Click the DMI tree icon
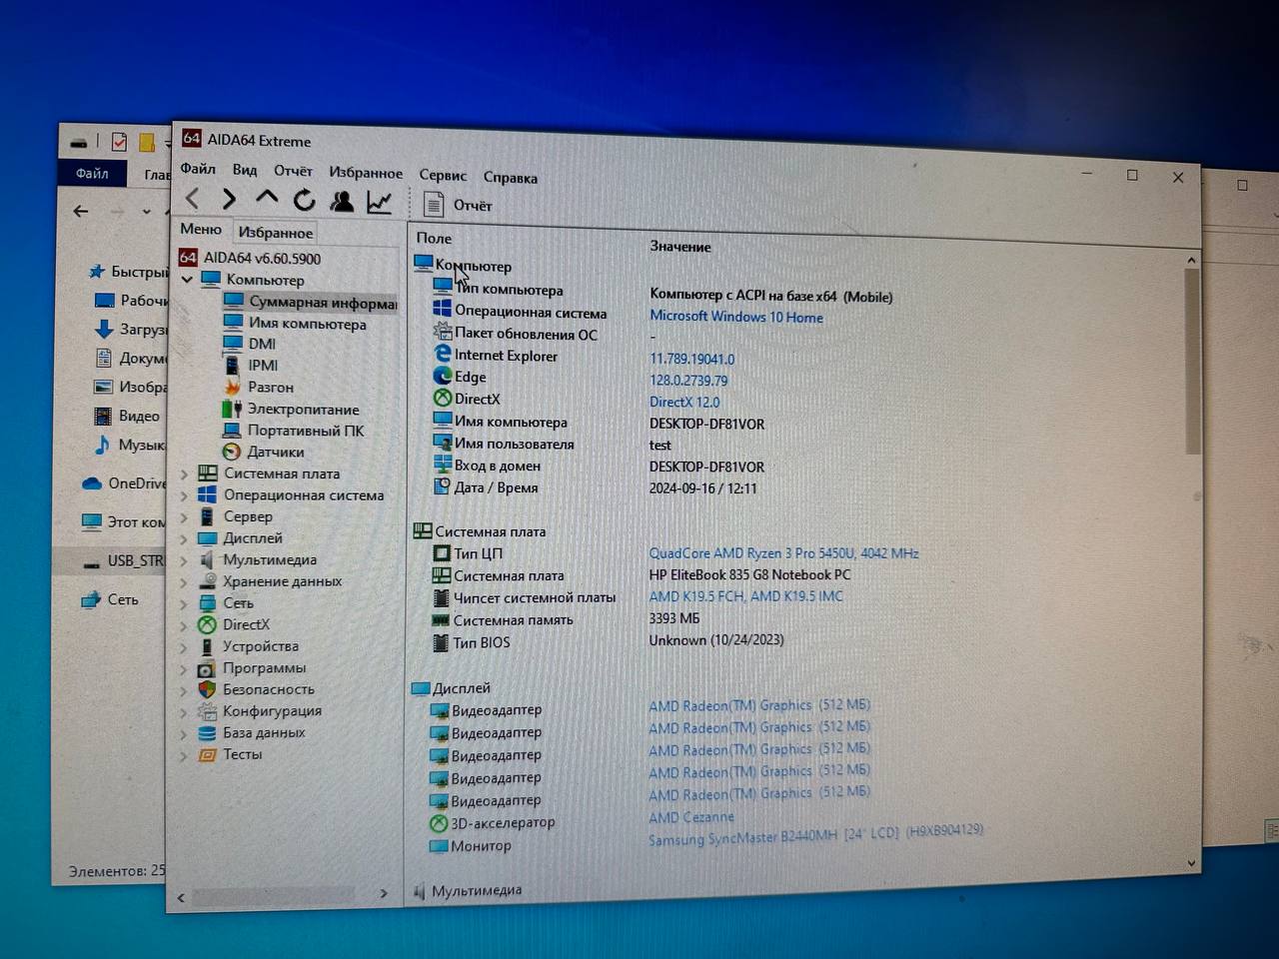Image resolution: width=1279 pixels, height=959 pixels. 233,343
